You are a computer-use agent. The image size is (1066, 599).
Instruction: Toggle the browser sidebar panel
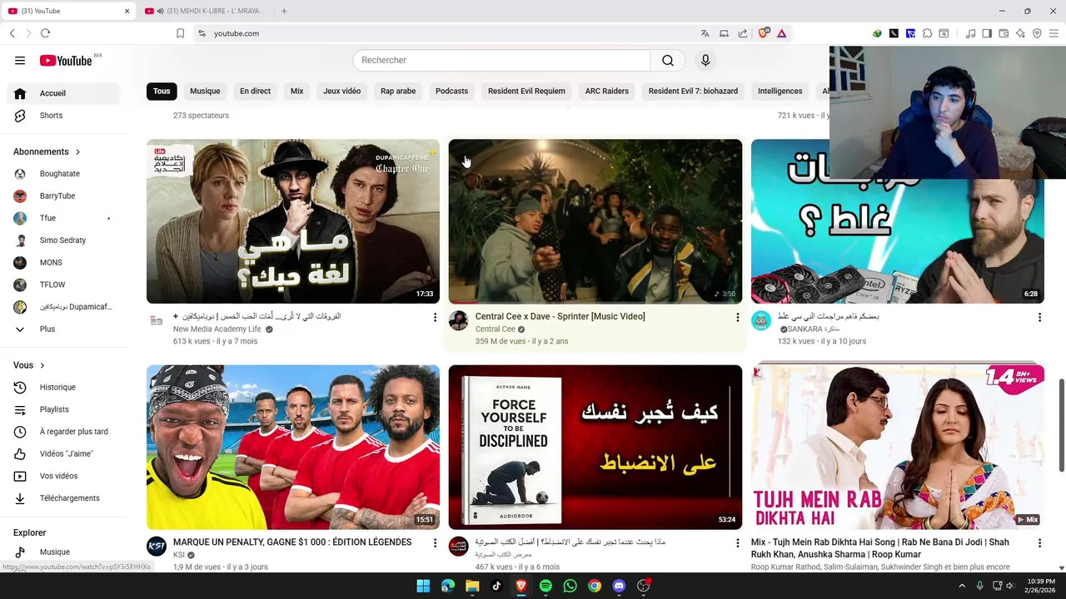point(987,33)
